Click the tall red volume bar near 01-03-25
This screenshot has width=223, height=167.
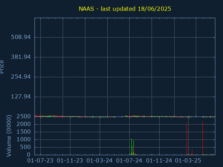click(x=187, y=138)
